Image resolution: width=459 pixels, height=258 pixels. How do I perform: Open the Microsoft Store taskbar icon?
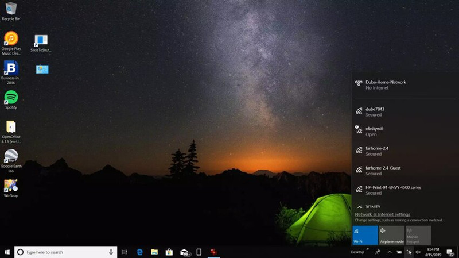[169, 252]
